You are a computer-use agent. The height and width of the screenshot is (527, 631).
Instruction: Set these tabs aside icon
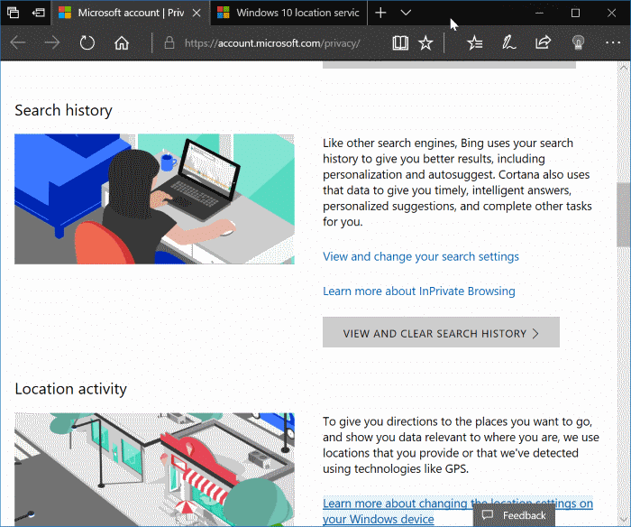click(x=38, y=13)
